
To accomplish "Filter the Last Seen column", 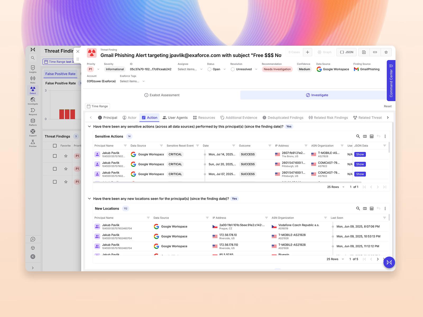I will pyautogui.click(x=384, y=218).
